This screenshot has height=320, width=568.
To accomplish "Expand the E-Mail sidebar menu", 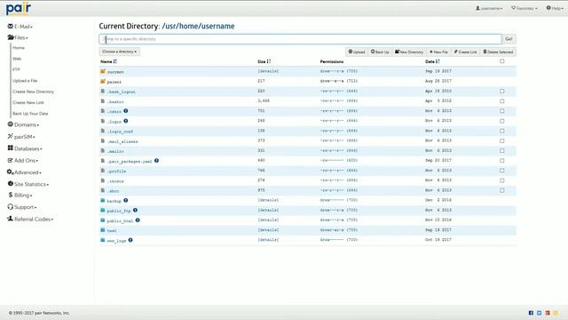I will [20, 27].
